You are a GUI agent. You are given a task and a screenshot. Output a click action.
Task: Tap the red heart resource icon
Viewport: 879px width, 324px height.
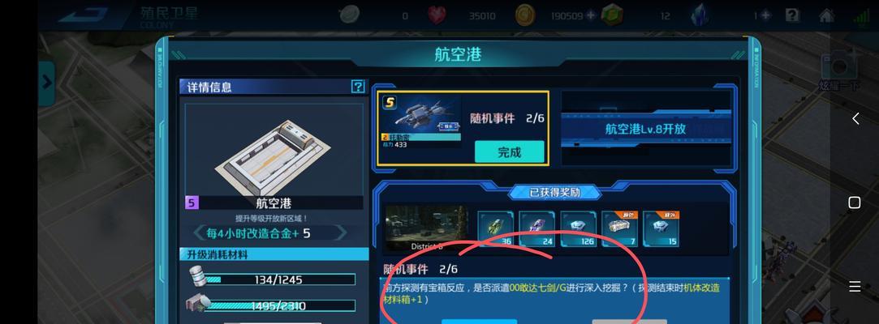pyautogui.click(x=437, y=15)
